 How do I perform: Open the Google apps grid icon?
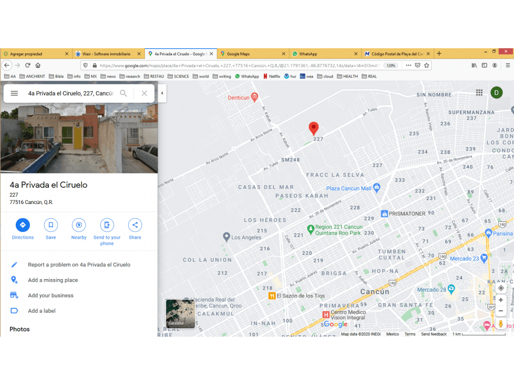[479, 93]
